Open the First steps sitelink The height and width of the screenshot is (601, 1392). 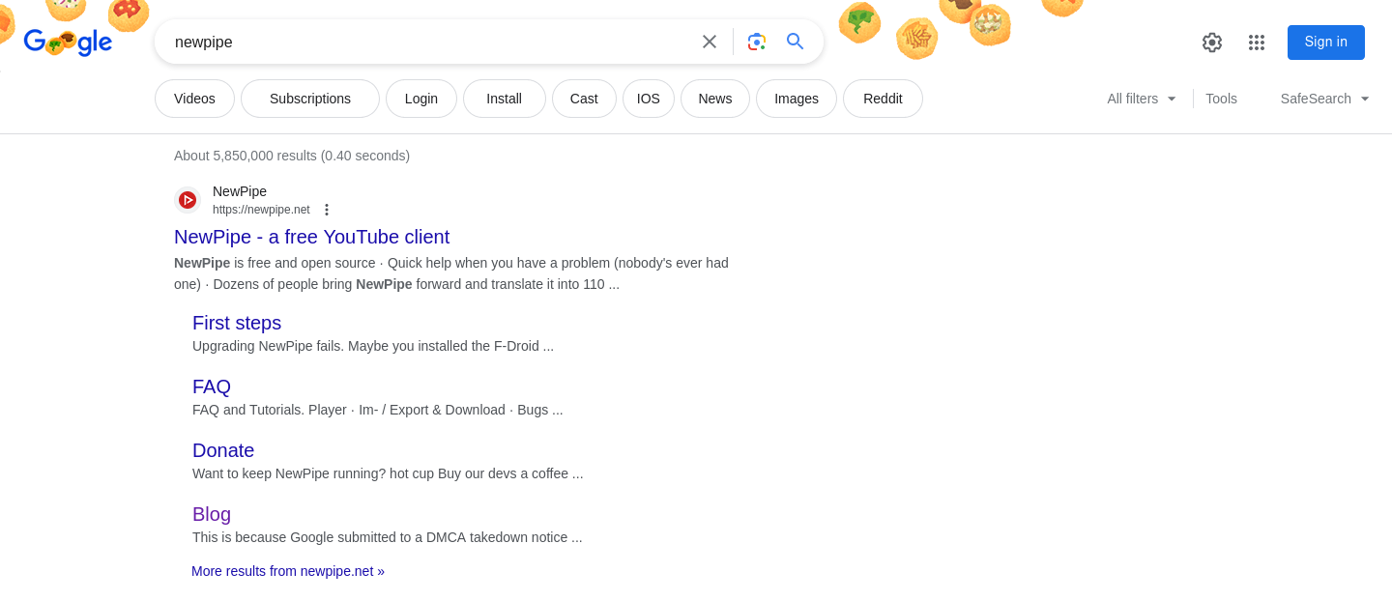coord(237,323)
